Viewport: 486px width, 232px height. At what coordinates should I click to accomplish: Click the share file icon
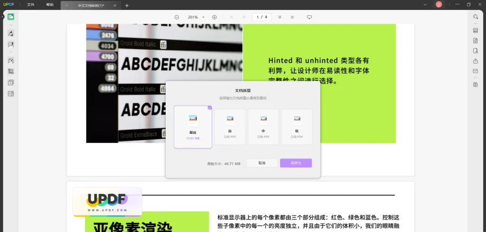(x=475, y=61)
